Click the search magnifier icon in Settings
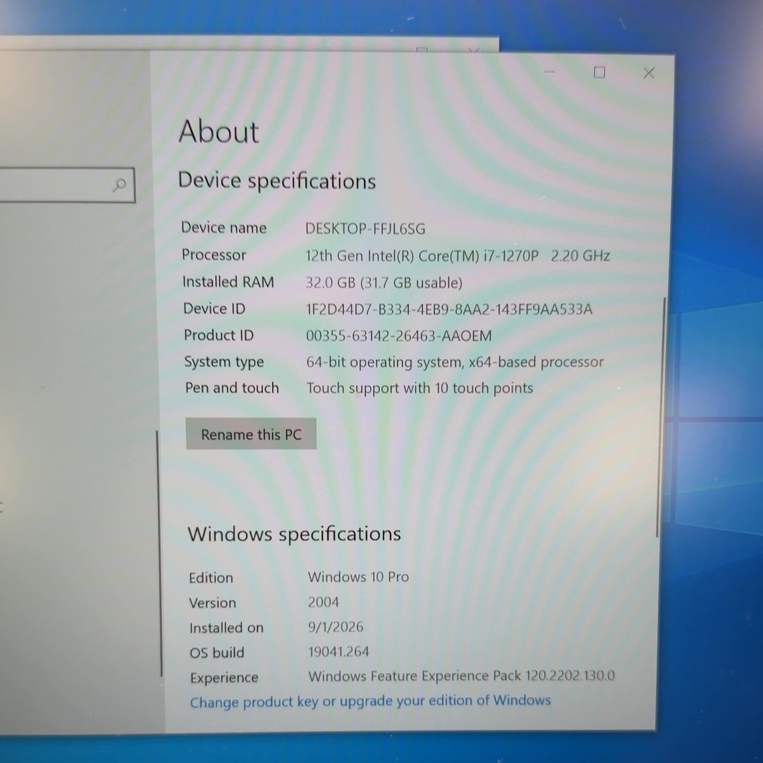This screenshot has width=763, height=763. [119, 185]
